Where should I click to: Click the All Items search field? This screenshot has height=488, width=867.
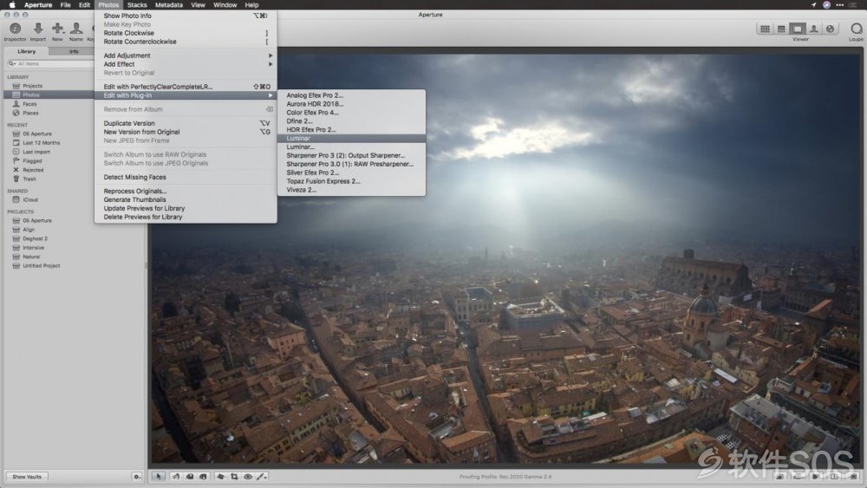tap(51, 63)
